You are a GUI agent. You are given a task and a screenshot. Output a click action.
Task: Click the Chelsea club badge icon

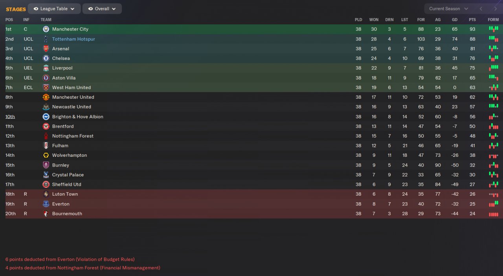tap(46, 58)
